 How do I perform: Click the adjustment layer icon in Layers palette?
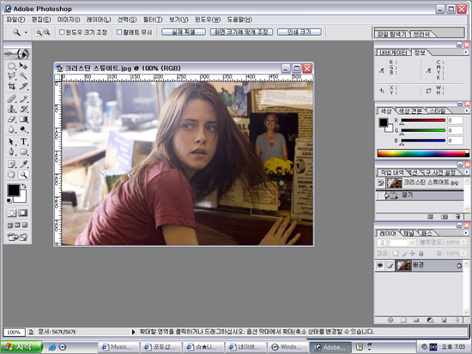[x=430, y=321]
